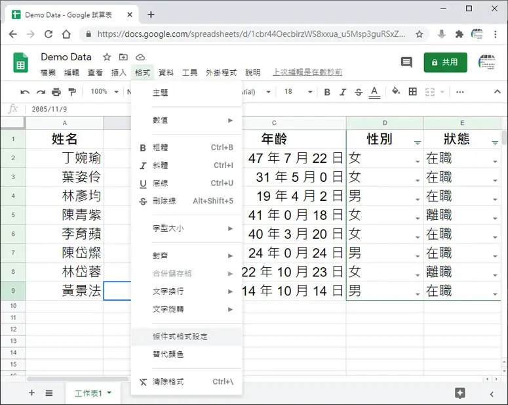
Task: Open the Sheets home logo
Action: tap(20, 62)
